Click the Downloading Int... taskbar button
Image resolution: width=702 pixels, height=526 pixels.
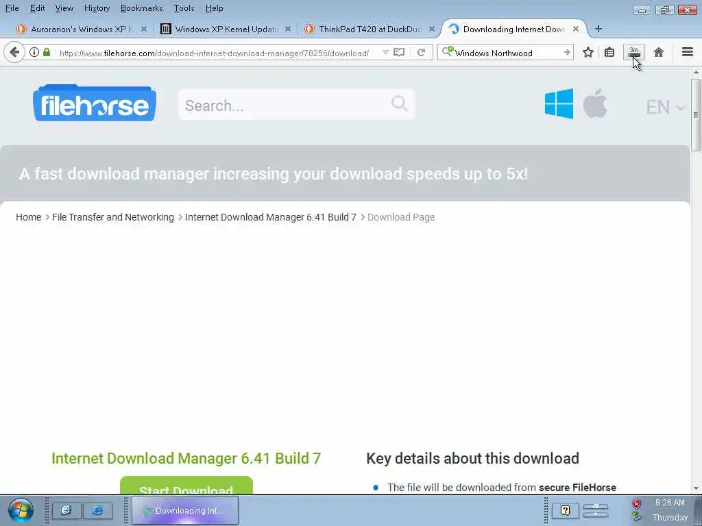tap(185, 510)
